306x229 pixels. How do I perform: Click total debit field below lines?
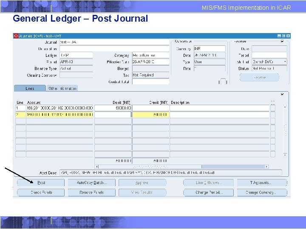coord(113,161)
